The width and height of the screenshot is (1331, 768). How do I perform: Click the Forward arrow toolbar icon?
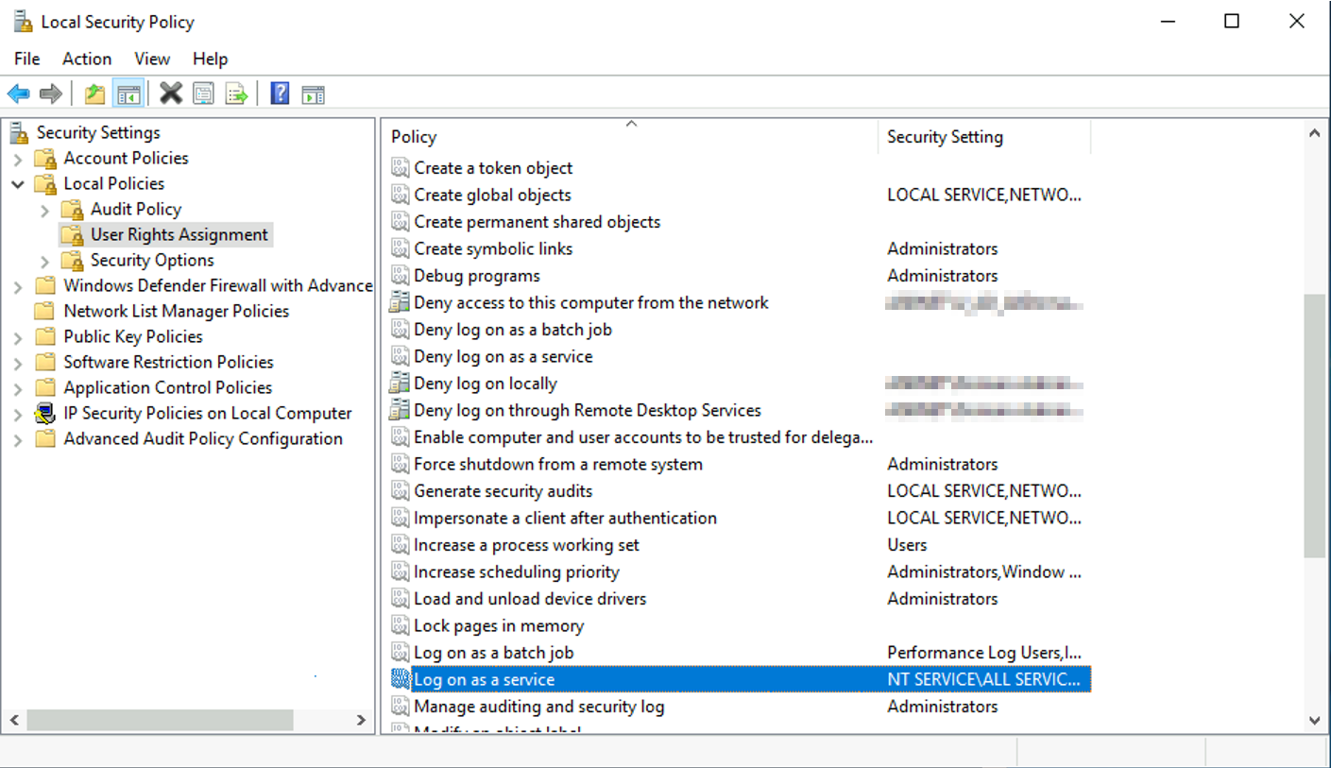[x=51, y=94]
